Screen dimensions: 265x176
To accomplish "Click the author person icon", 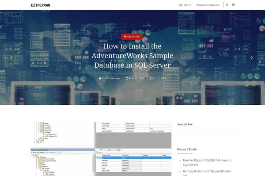I will pos(100,78).
